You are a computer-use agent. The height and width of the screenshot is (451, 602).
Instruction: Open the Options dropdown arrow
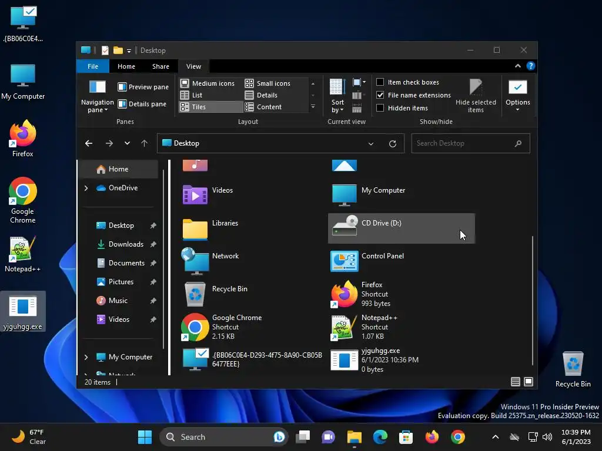[517, 110]
